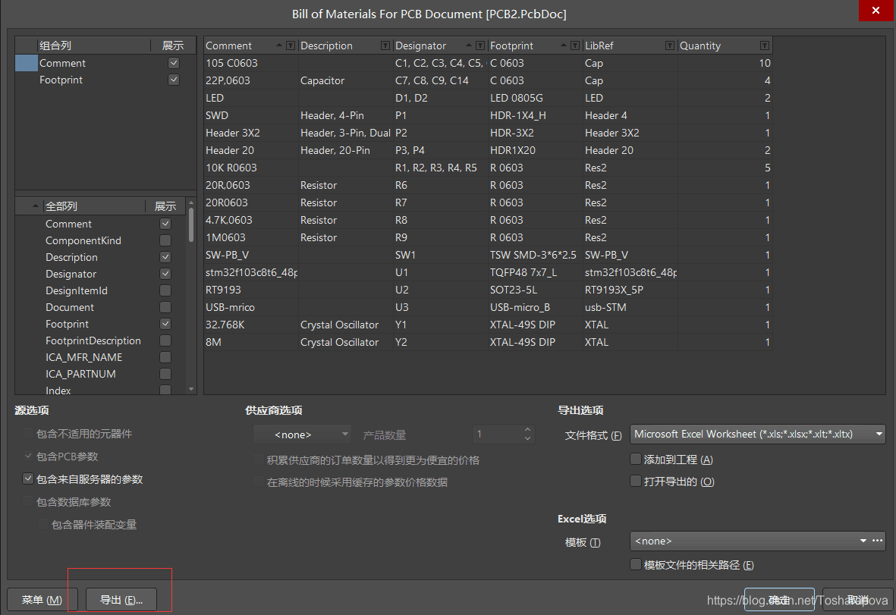
Task: Enable 模板文件的相关路径 (E) checkbox
Action: click(636, 565)
